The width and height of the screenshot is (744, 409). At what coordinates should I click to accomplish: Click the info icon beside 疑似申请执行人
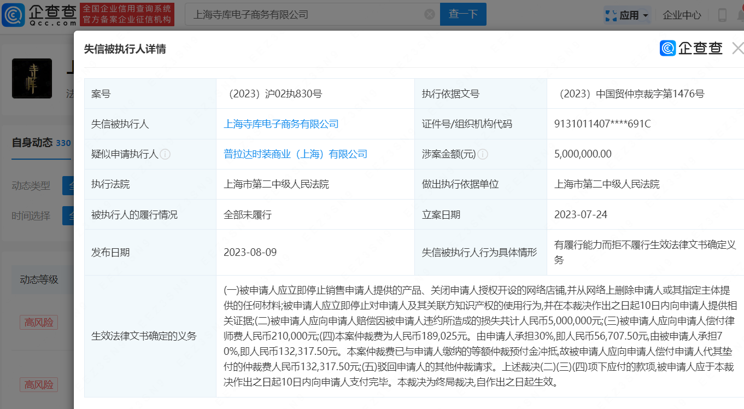(x=165, y=154)
